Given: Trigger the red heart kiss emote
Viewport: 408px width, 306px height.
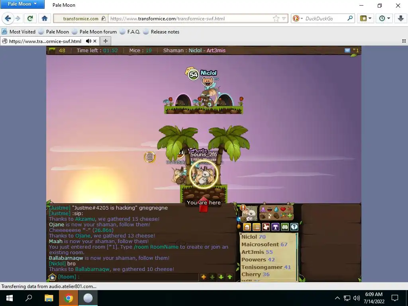Looking at the screenshot, I should pos(283,209).
